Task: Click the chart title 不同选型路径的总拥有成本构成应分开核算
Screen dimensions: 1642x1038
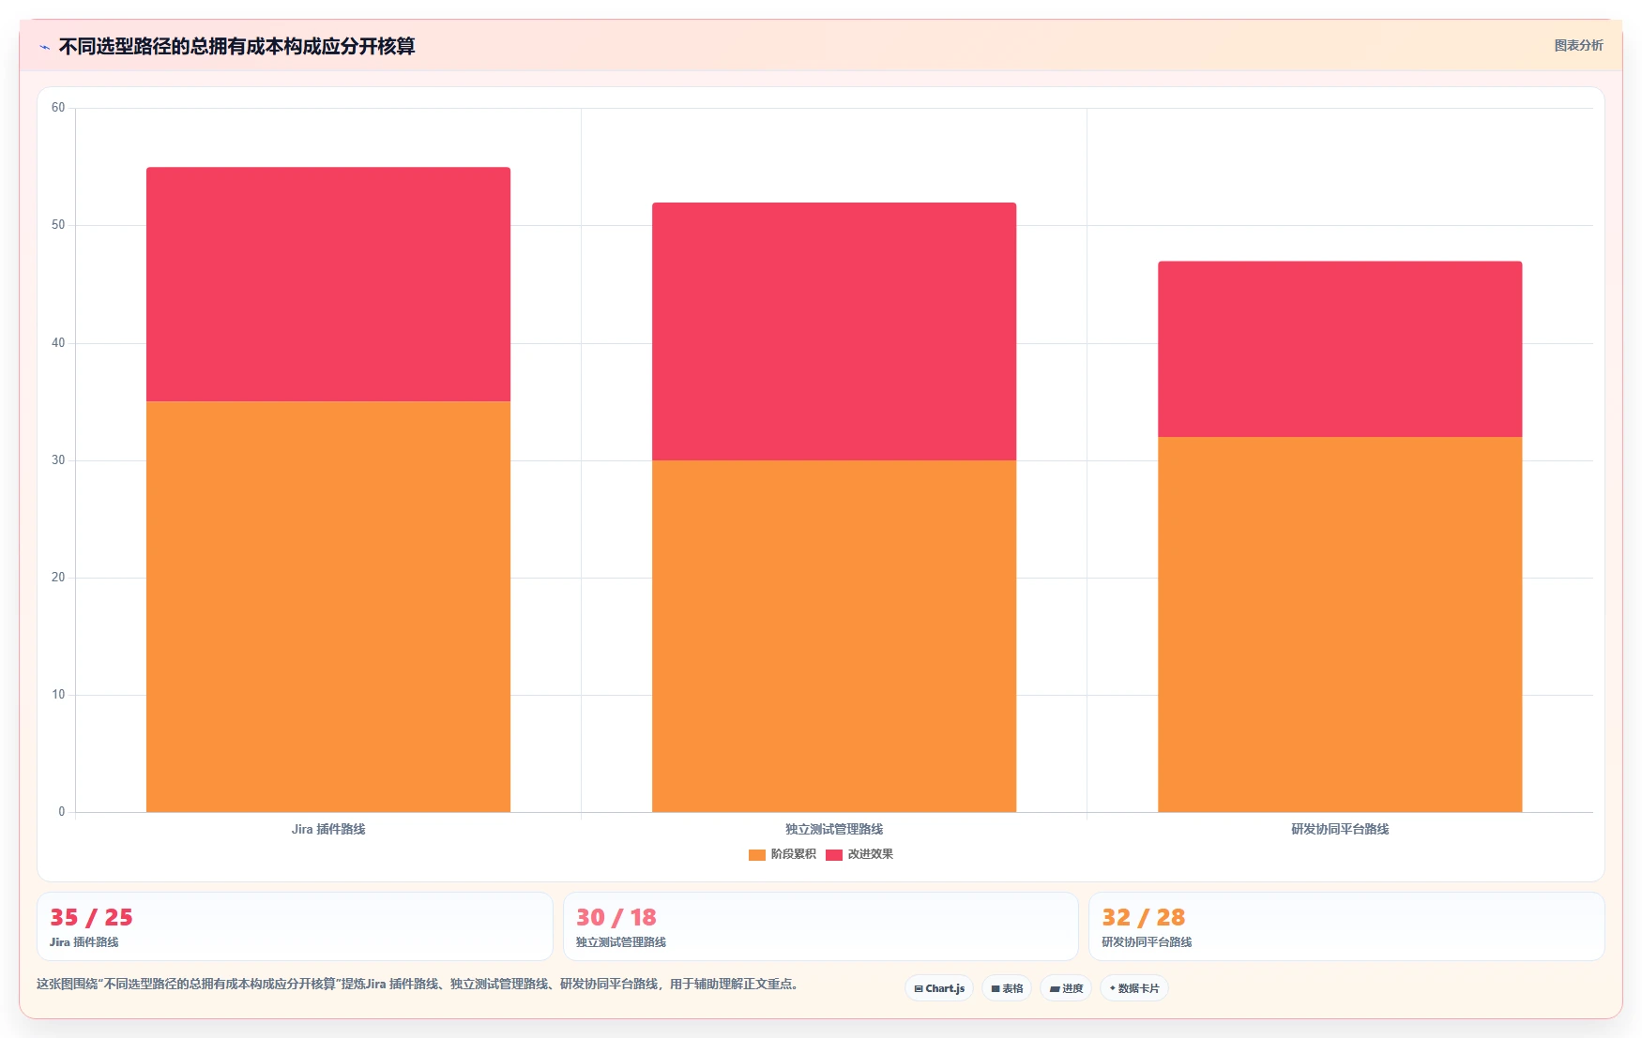Action: pos(236,46)
